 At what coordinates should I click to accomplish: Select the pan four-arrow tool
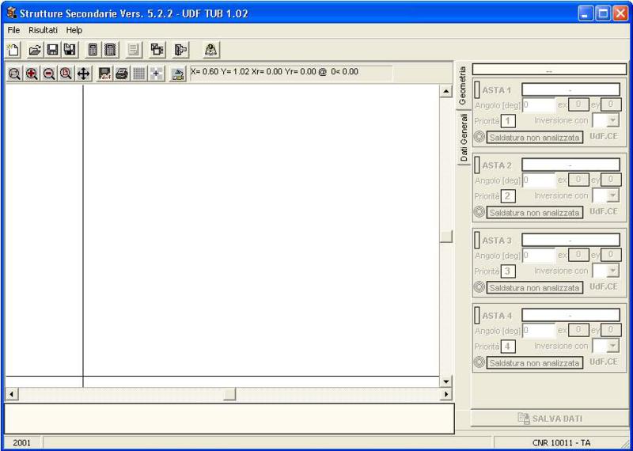pyautogui.click(x=83, y=74)
